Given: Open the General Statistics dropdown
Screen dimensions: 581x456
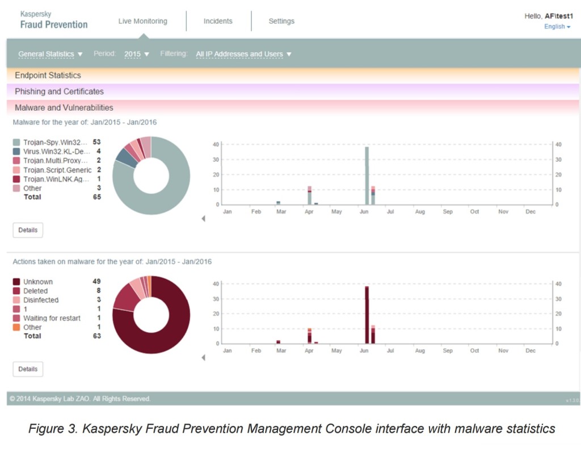Looking at the screenshot, I should (51, 53).
